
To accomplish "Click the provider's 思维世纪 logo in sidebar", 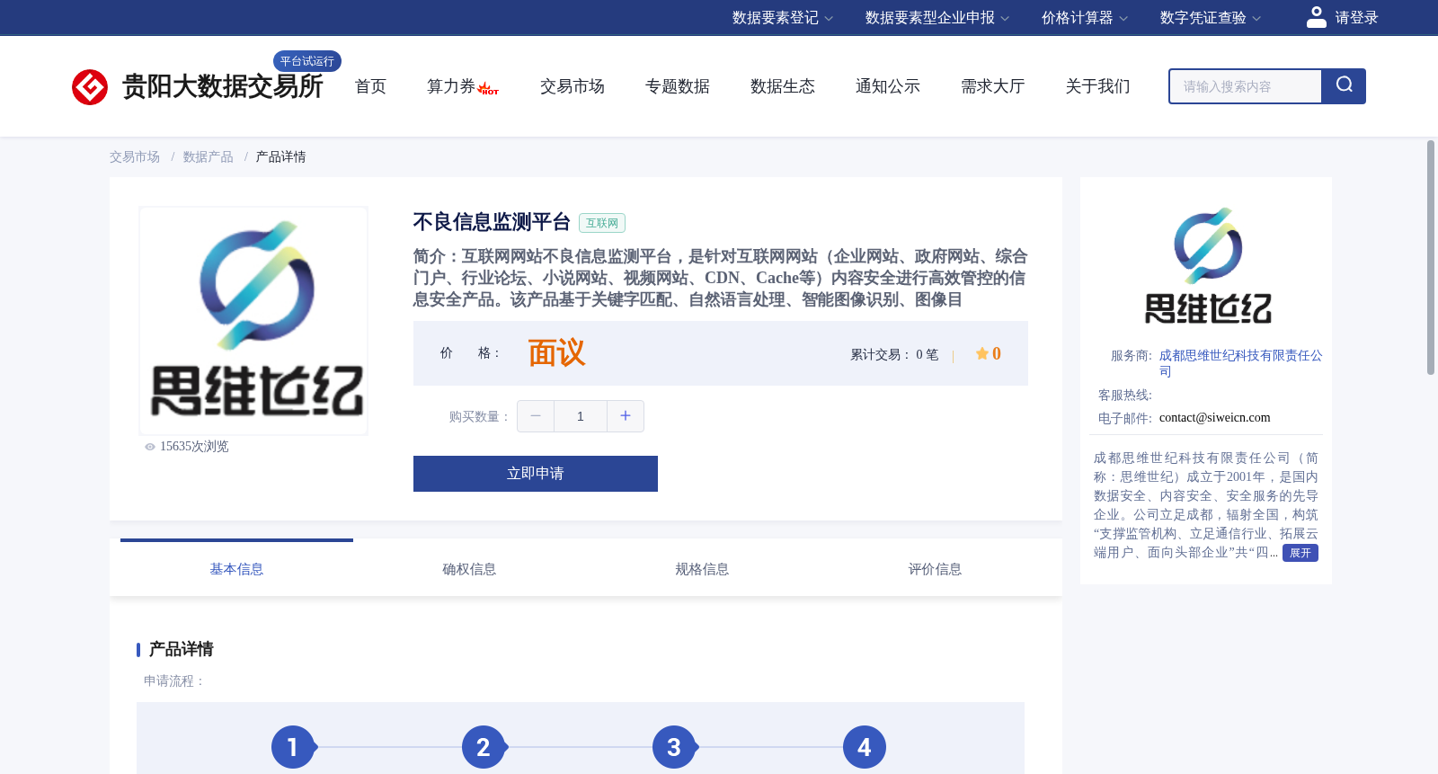I will 1208,266.
